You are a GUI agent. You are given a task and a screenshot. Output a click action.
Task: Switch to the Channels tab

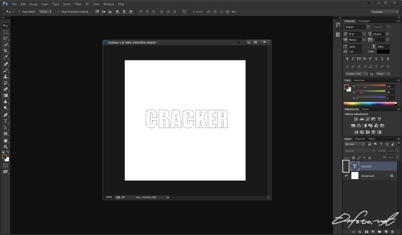[x=360, y=139]
